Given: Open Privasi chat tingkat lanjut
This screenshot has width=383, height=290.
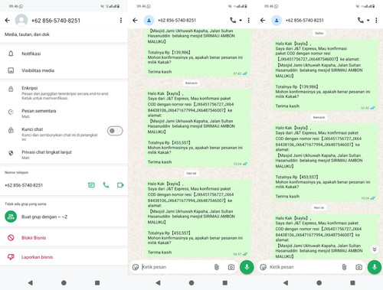Looking at the screenshot, I should pos(64,155).
